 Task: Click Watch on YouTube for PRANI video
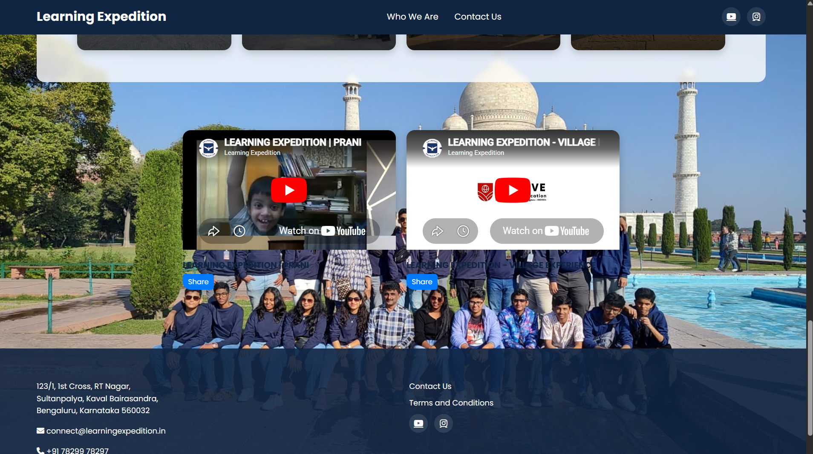tap(322, 231)
